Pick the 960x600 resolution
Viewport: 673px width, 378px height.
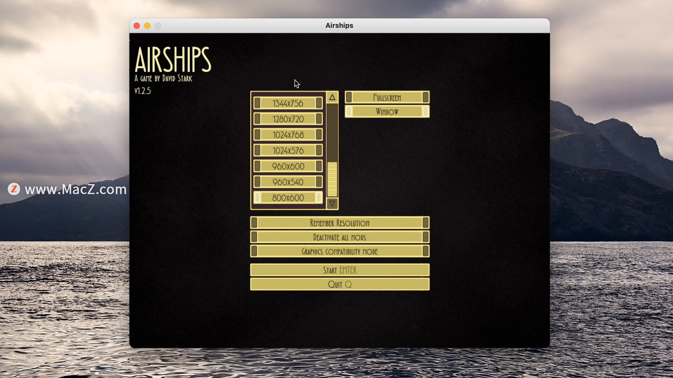tap(288, 166)
